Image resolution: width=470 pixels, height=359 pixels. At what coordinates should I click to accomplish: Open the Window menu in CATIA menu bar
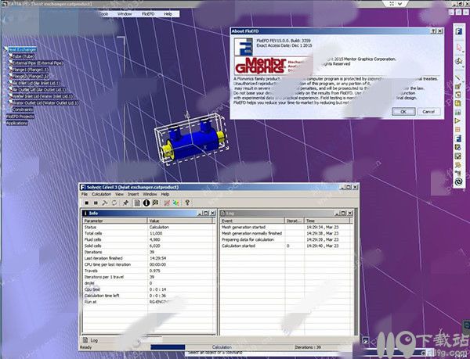(125, 14)
